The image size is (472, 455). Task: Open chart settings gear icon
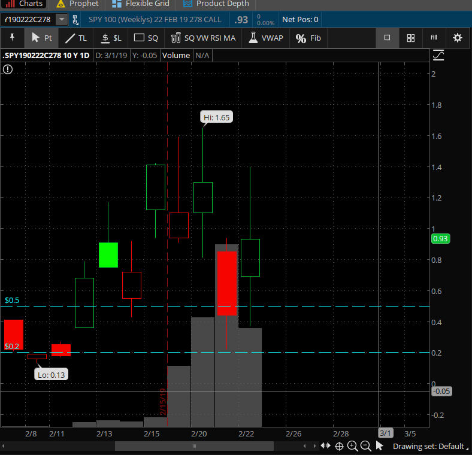pyautogui.click(x=458, y=38)
